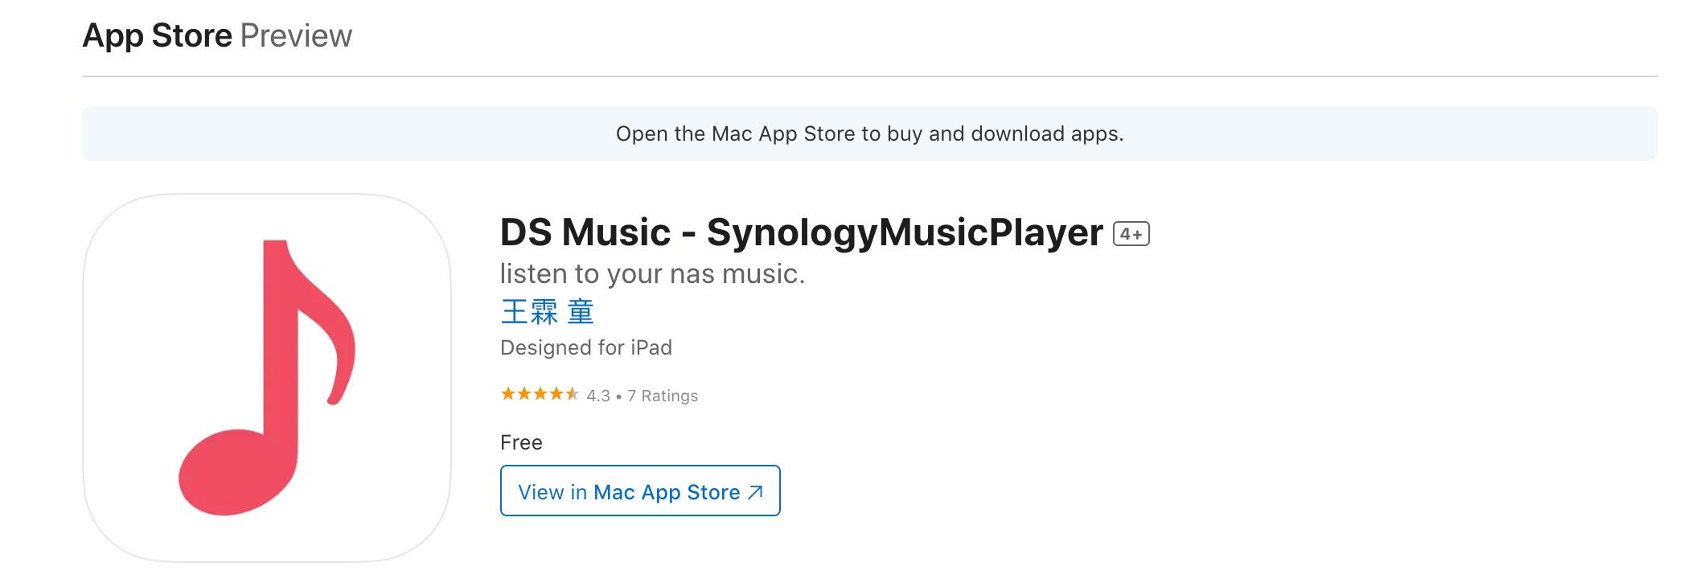
Task: Click the 'listen to your nas music.' subtitle
Action: tap(652, 274)
